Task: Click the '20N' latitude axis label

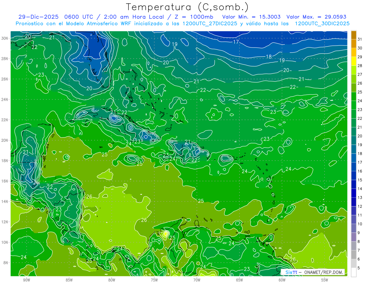Action: pyautogui.click(x=5, y=140)
